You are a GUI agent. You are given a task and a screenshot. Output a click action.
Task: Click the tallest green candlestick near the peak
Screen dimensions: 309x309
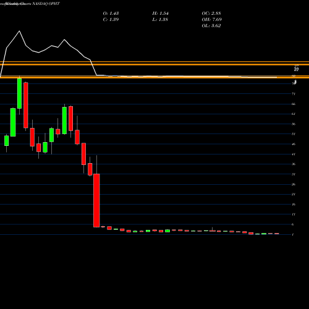pos(19,93)
